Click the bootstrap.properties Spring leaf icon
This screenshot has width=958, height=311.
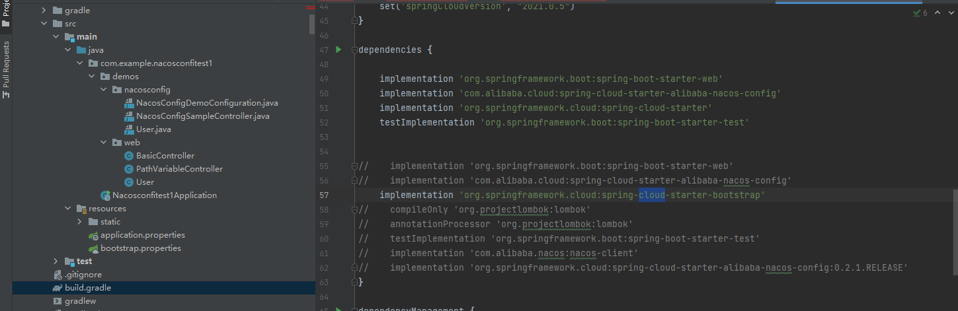(93, 248)
